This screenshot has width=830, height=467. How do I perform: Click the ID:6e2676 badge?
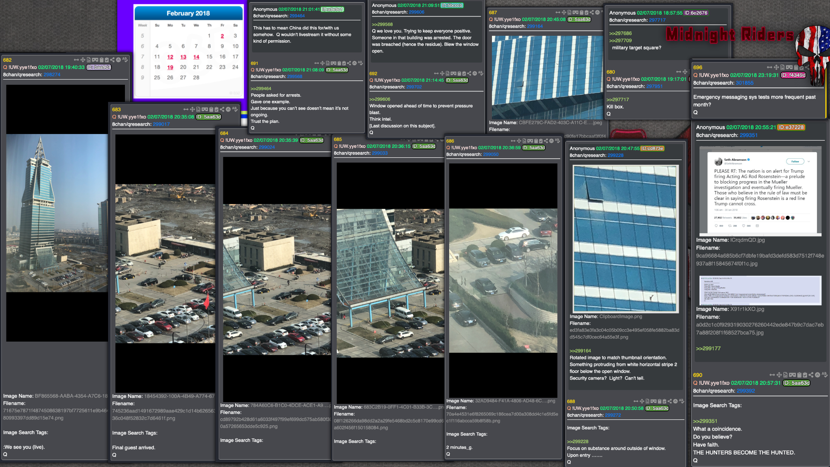tap(696, 13)
